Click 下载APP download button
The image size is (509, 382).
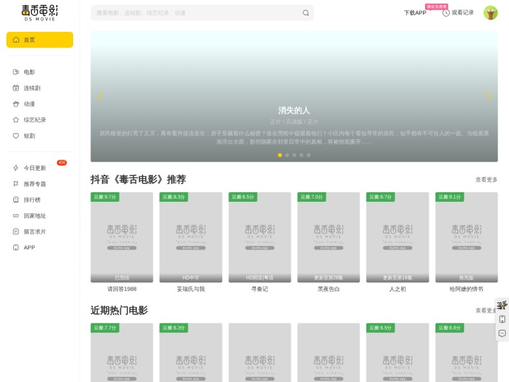(x=415, y=13)
